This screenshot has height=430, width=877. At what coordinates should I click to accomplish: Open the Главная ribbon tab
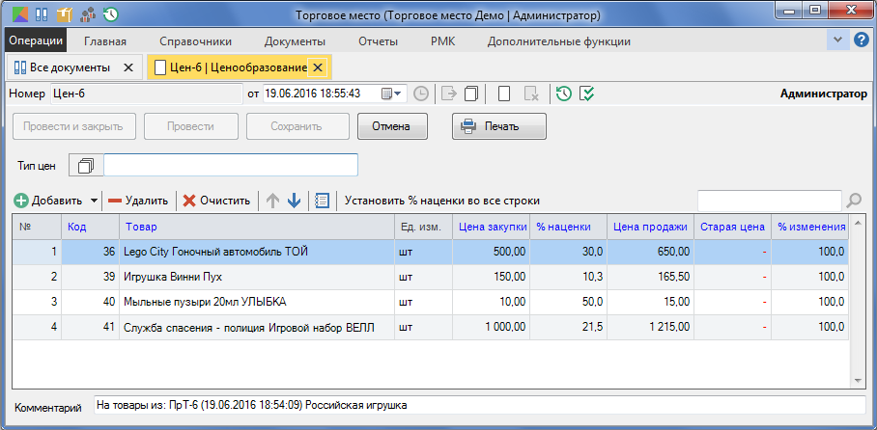105,41
